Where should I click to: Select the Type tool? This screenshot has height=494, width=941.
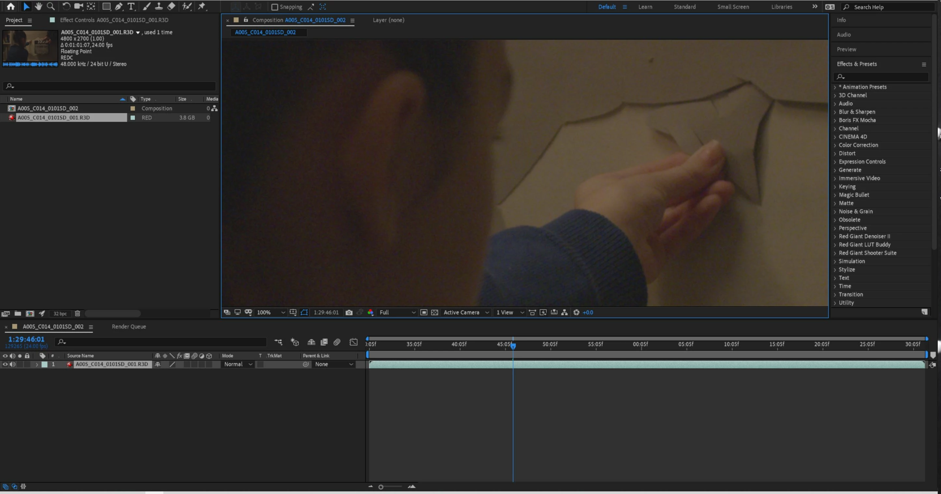click(x=131, y=7)
